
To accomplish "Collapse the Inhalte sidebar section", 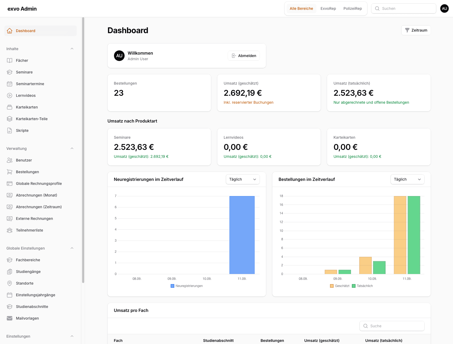I will tap(72, 49).
